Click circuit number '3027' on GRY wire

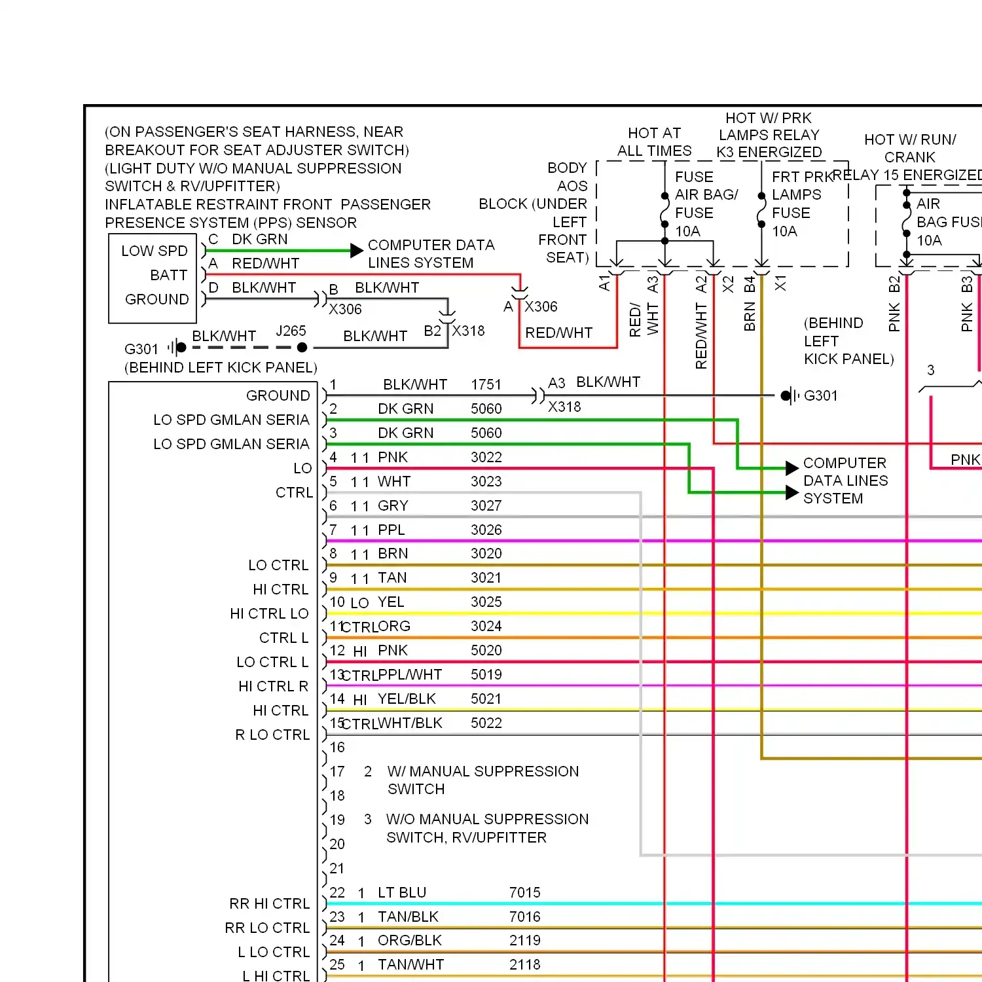tap(486, 505)
